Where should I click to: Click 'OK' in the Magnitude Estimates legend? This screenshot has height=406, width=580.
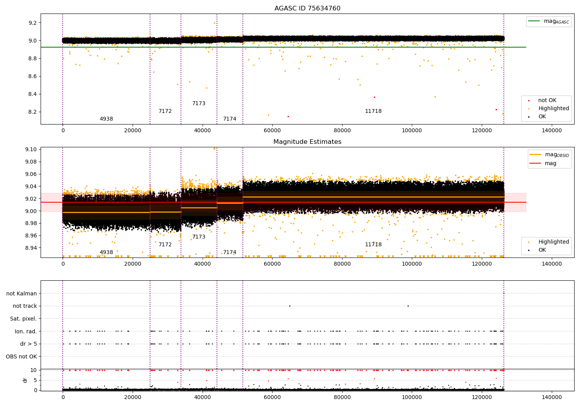[x=542, y=250]
